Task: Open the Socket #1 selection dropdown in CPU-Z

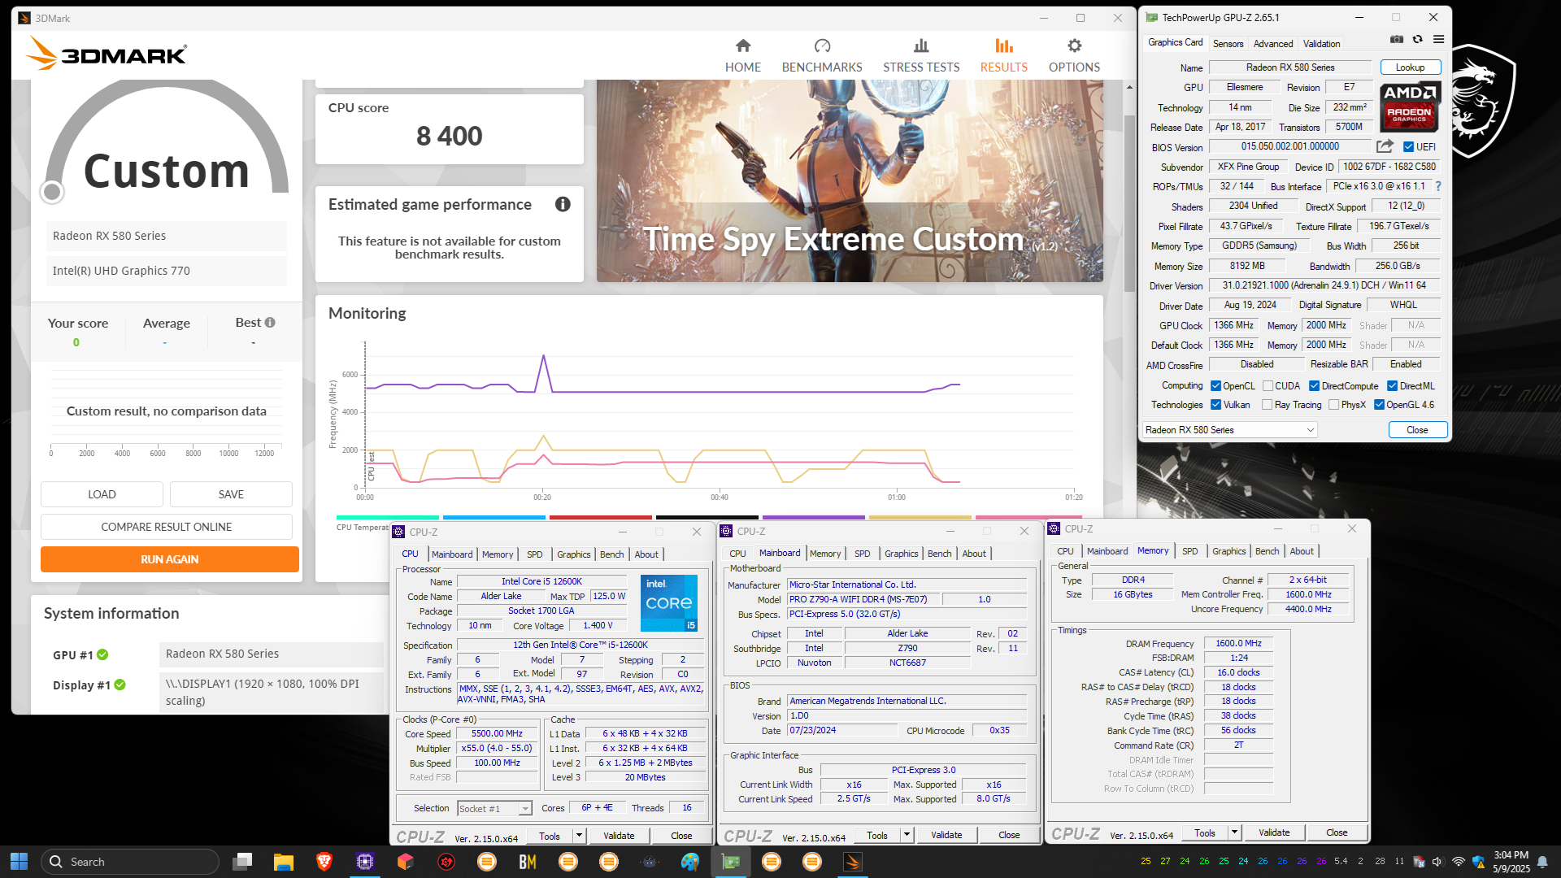Action: [494, 808]
